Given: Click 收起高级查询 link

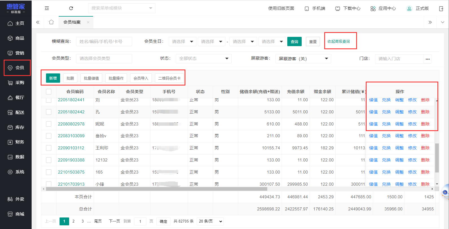Looking at the screenshot, I should point(339,41).
